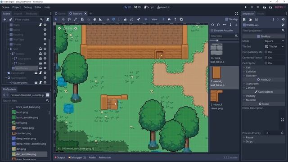Toggle the Centered Textures checkbox
The height and width of the screenshot is (162, 288).
266,58
